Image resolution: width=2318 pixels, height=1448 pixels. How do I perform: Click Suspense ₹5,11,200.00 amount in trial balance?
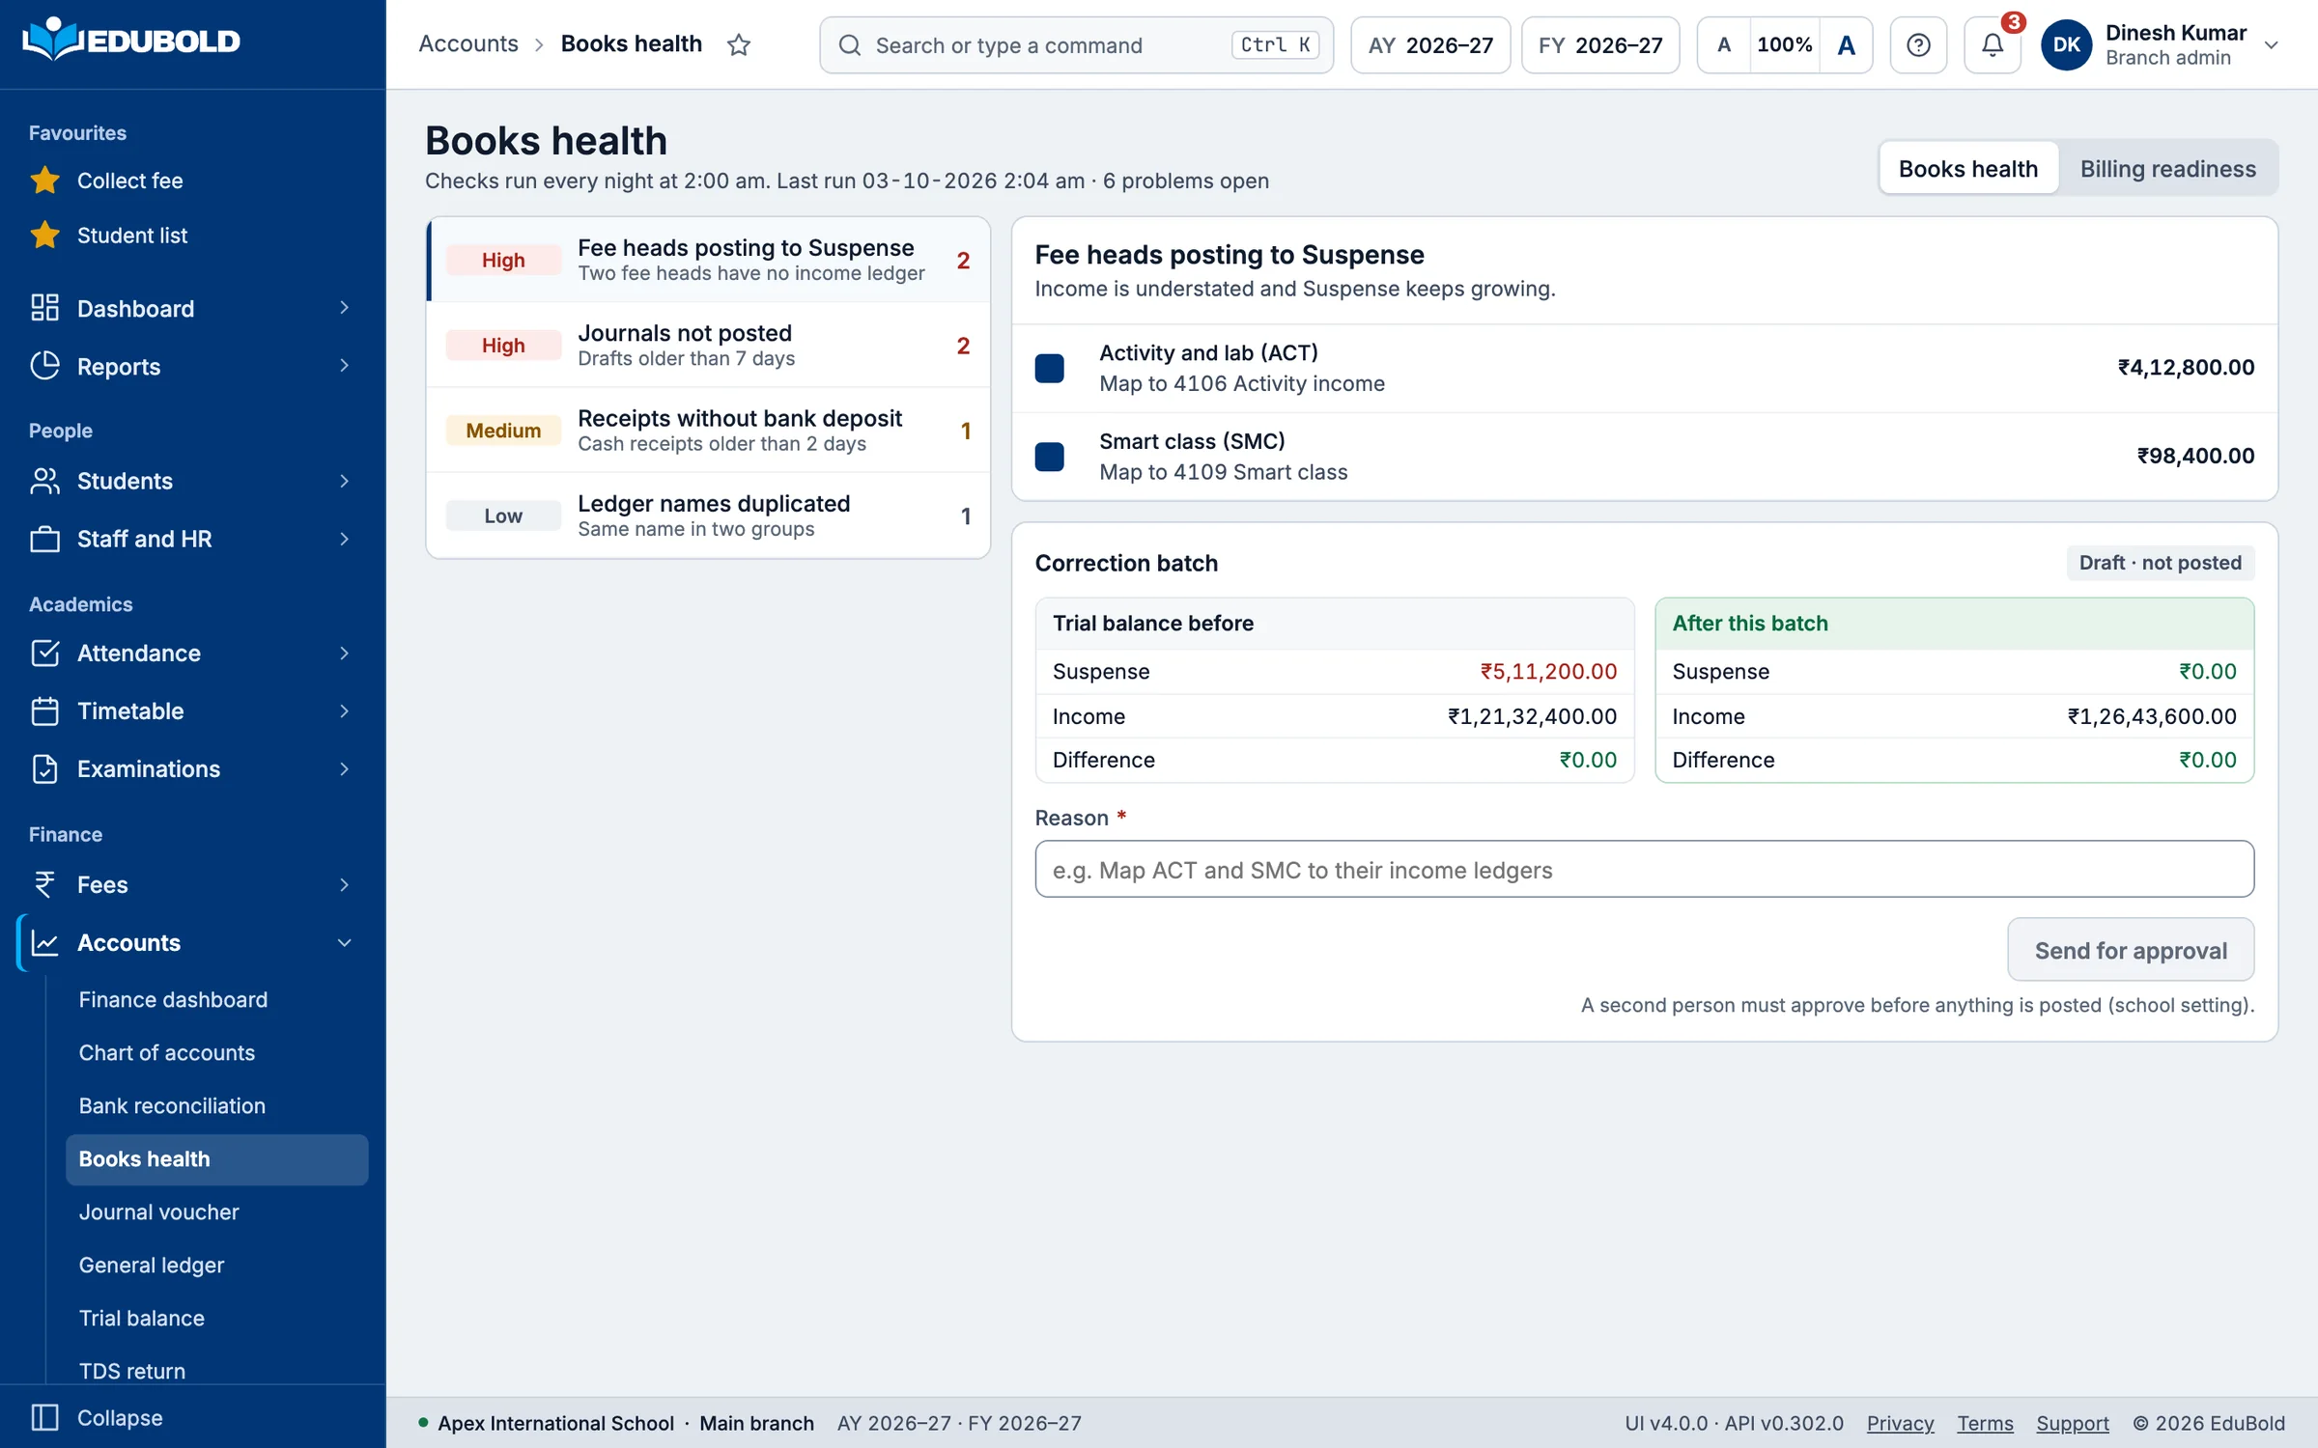[1548, 671]
